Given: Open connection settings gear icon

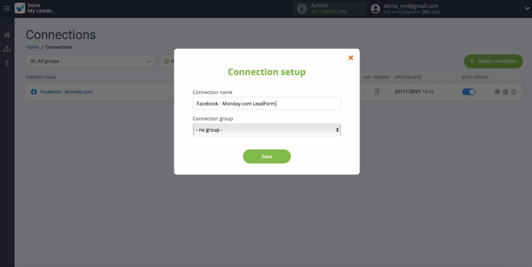Looking at the screenshot, I should pyautogui.click(x=505, y=92).
